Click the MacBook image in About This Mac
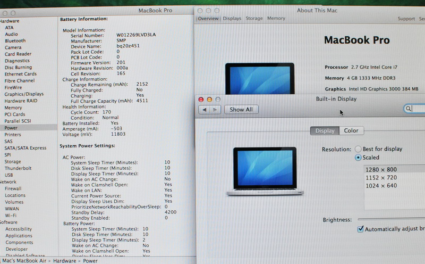The image size is (425, 264). (260, 79)
